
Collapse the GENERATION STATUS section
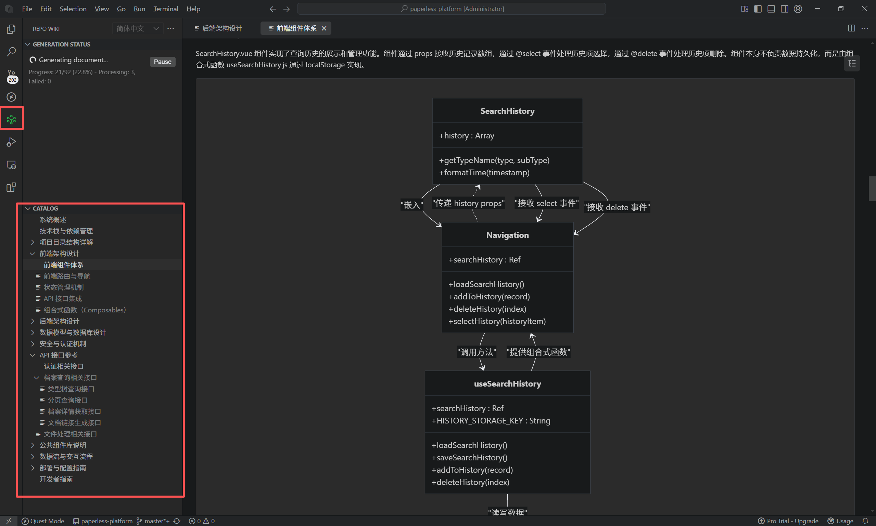[x=28, y=44]
